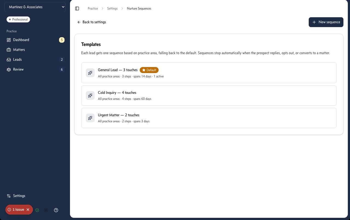Dismiss the 1 Issue badge

[x=28, y=210]
